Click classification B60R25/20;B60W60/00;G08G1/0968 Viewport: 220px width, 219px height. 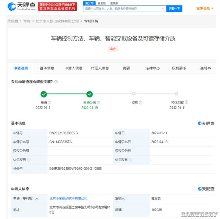(76, 168)
